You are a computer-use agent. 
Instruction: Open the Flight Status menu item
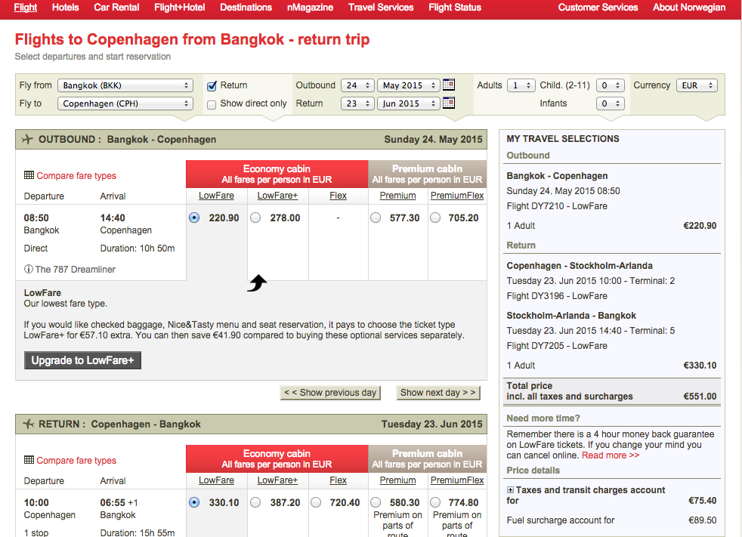(x=455, y=7)
